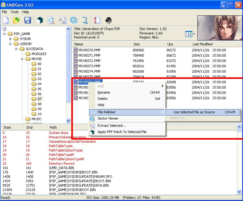This screenshot has width=243, height=201.
Task: Click the compress clamp toolbar icon
Action: click(x=85, y=21)
